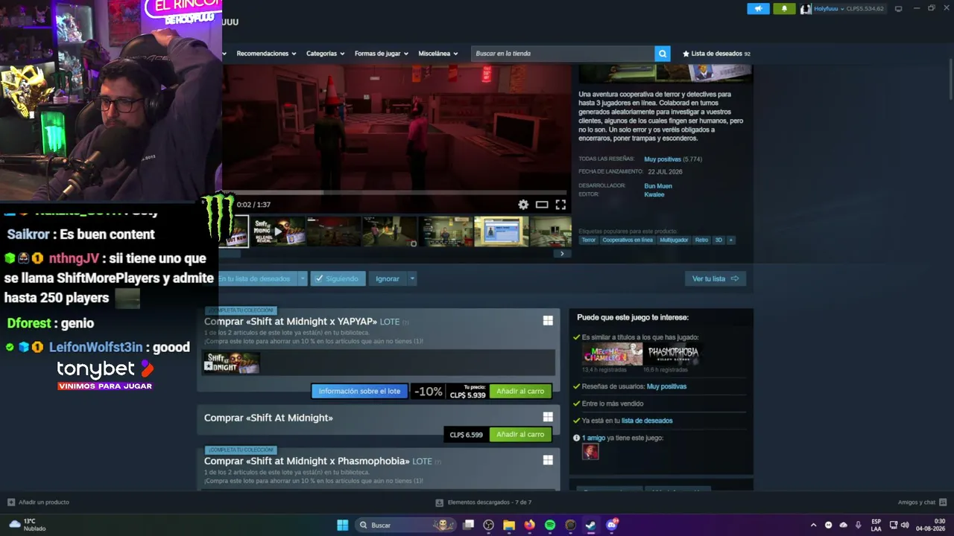Select the Retro tag
Screen dimensions: 954x536
701,240
